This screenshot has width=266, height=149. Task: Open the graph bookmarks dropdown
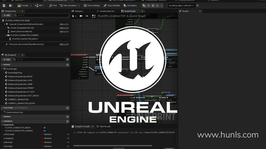coord(74,16)
